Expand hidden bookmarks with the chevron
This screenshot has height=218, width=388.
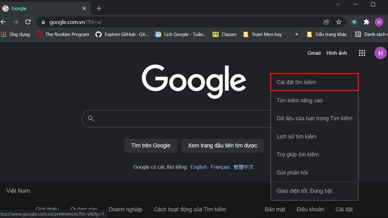(297, 34)
